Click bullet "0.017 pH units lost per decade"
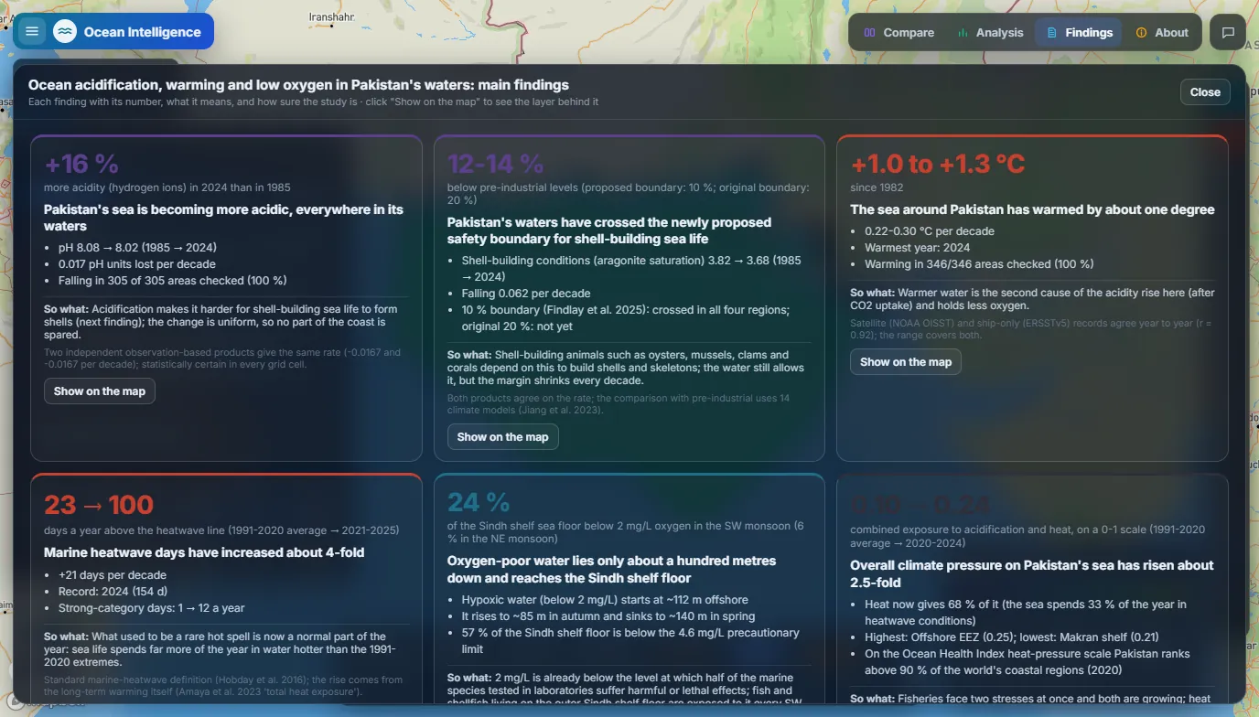The height and width of the screenshot is (717, 1259). click(136, 264)
